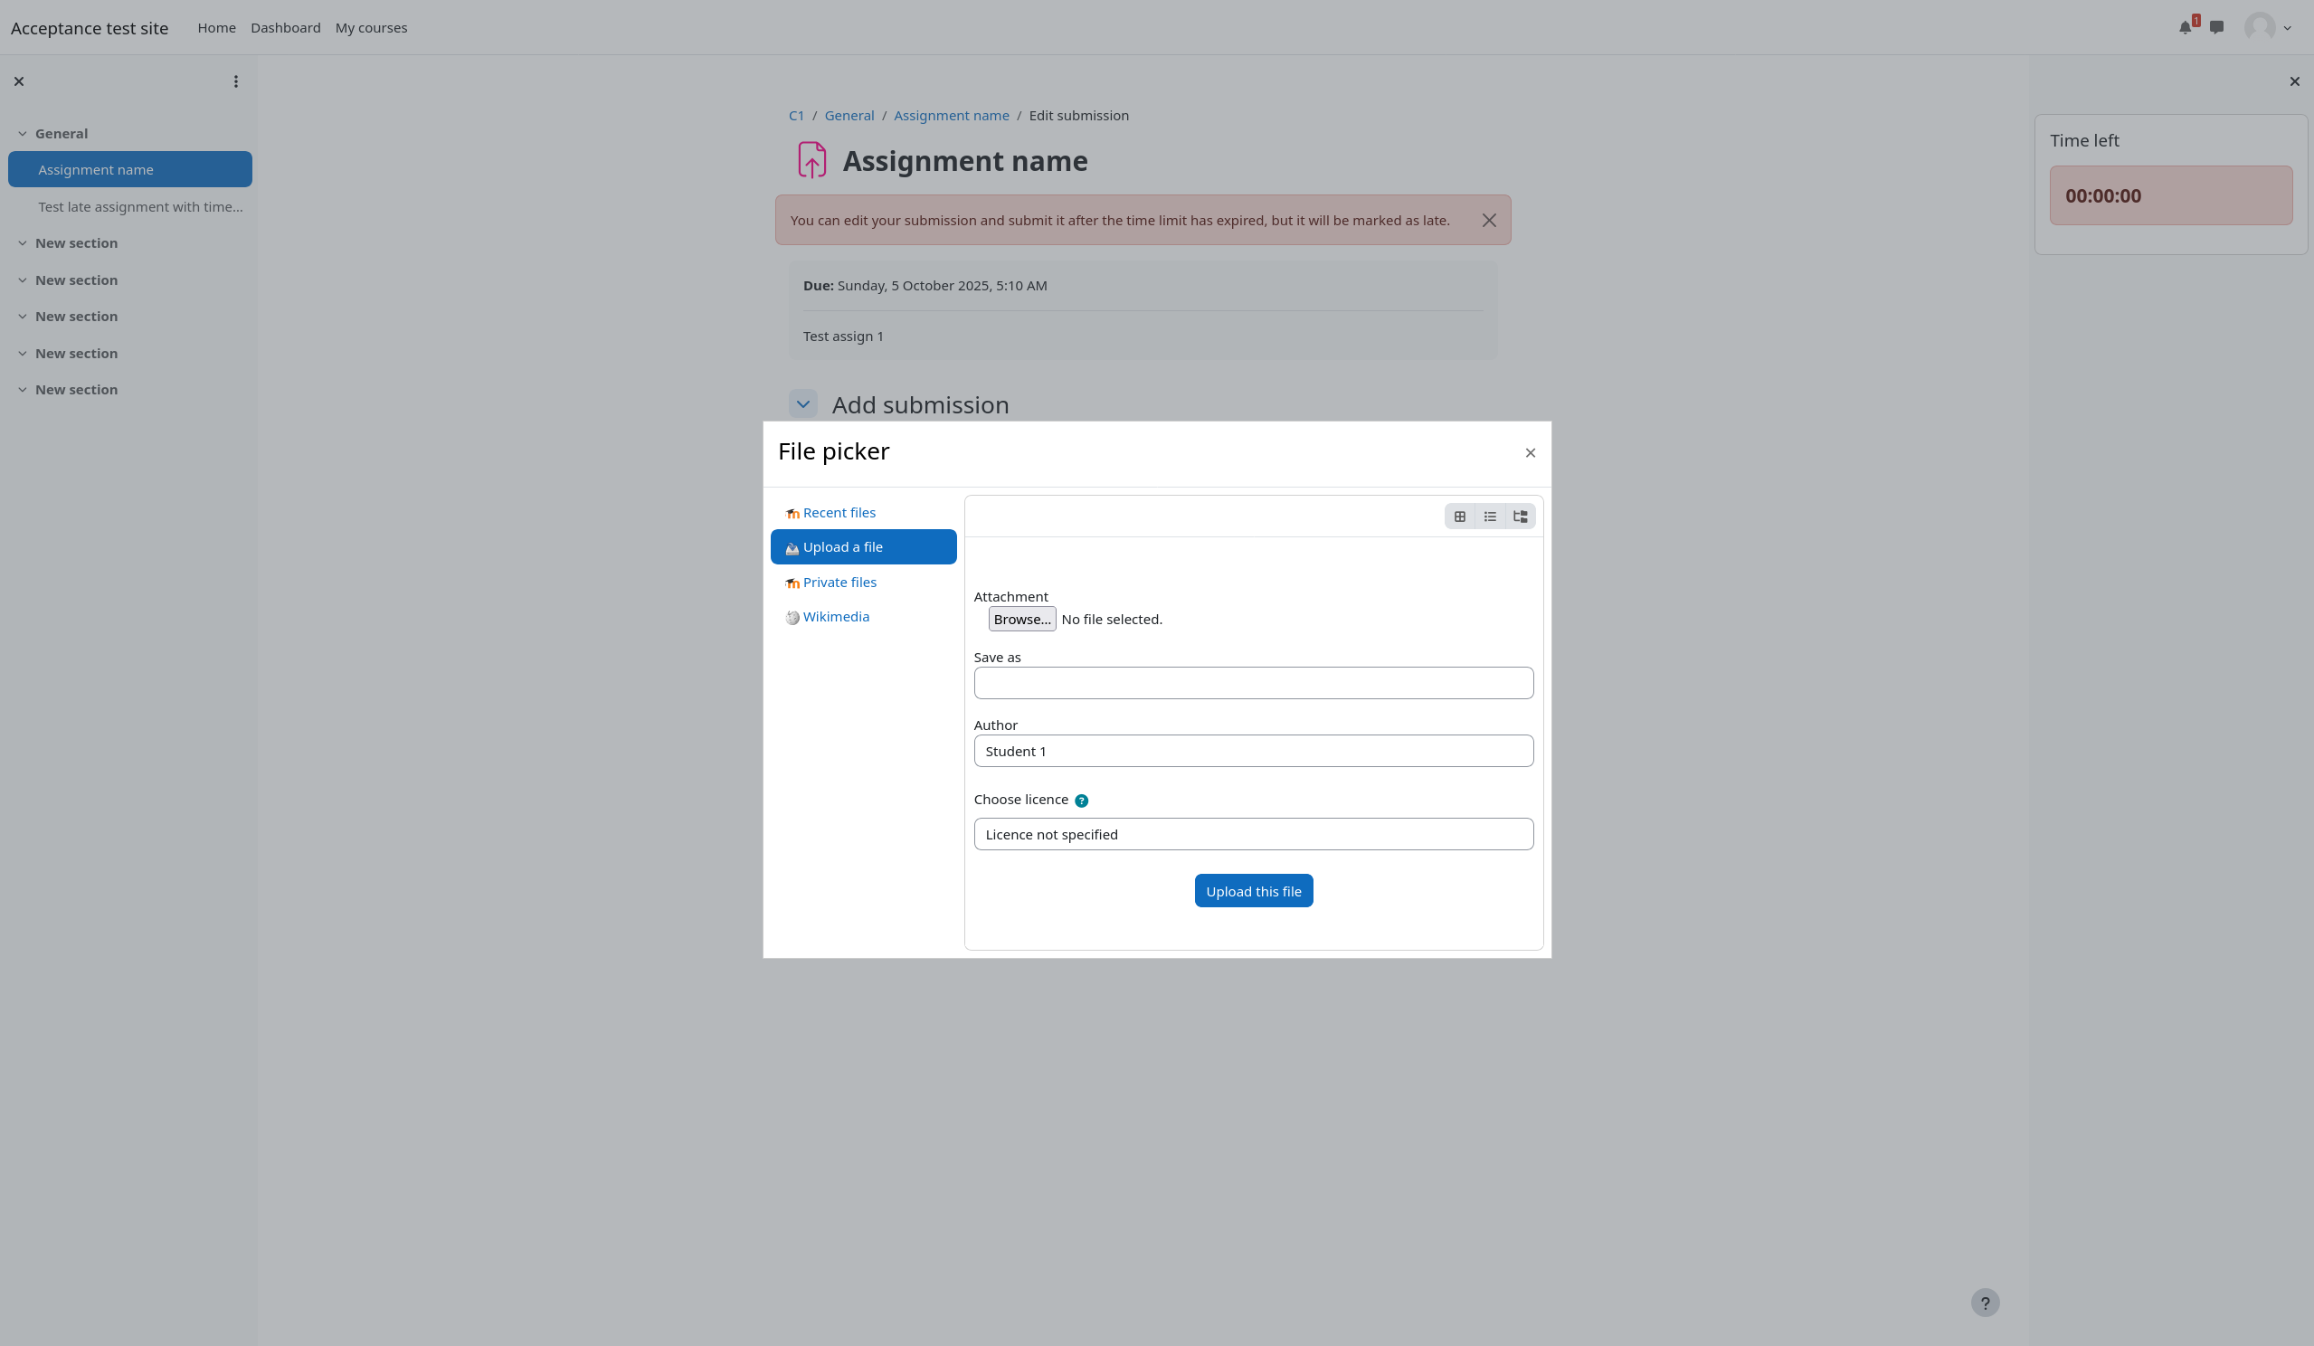Open the messaging drawer icon

click(x=2216, y=27)
